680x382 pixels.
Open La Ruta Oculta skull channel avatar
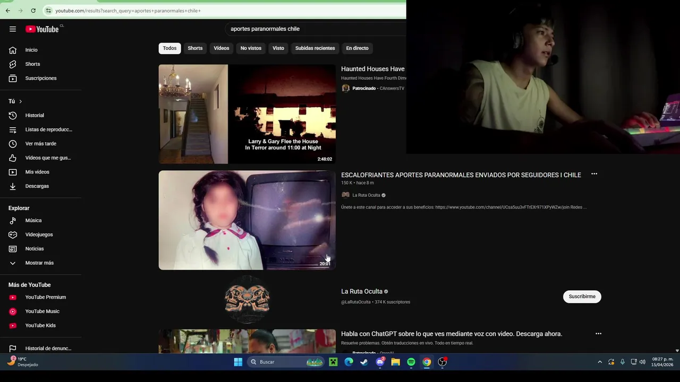[247, 300]
